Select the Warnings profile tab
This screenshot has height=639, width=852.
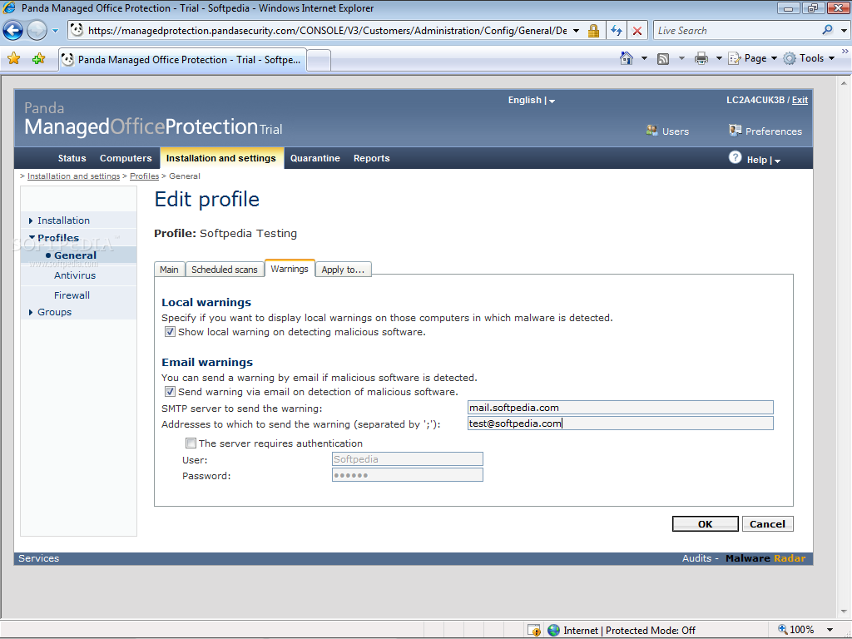[290, 269]
